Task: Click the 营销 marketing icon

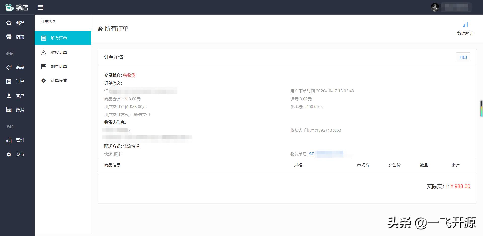Action: (9, 140)
